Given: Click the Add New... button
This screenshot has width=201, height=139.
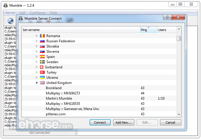Looking at the screenshot, I should (124, 122).
